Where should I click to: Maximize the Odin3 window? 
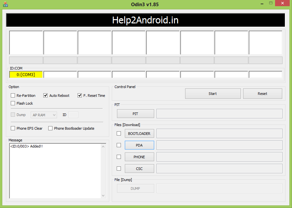click(x=271, y=3)
